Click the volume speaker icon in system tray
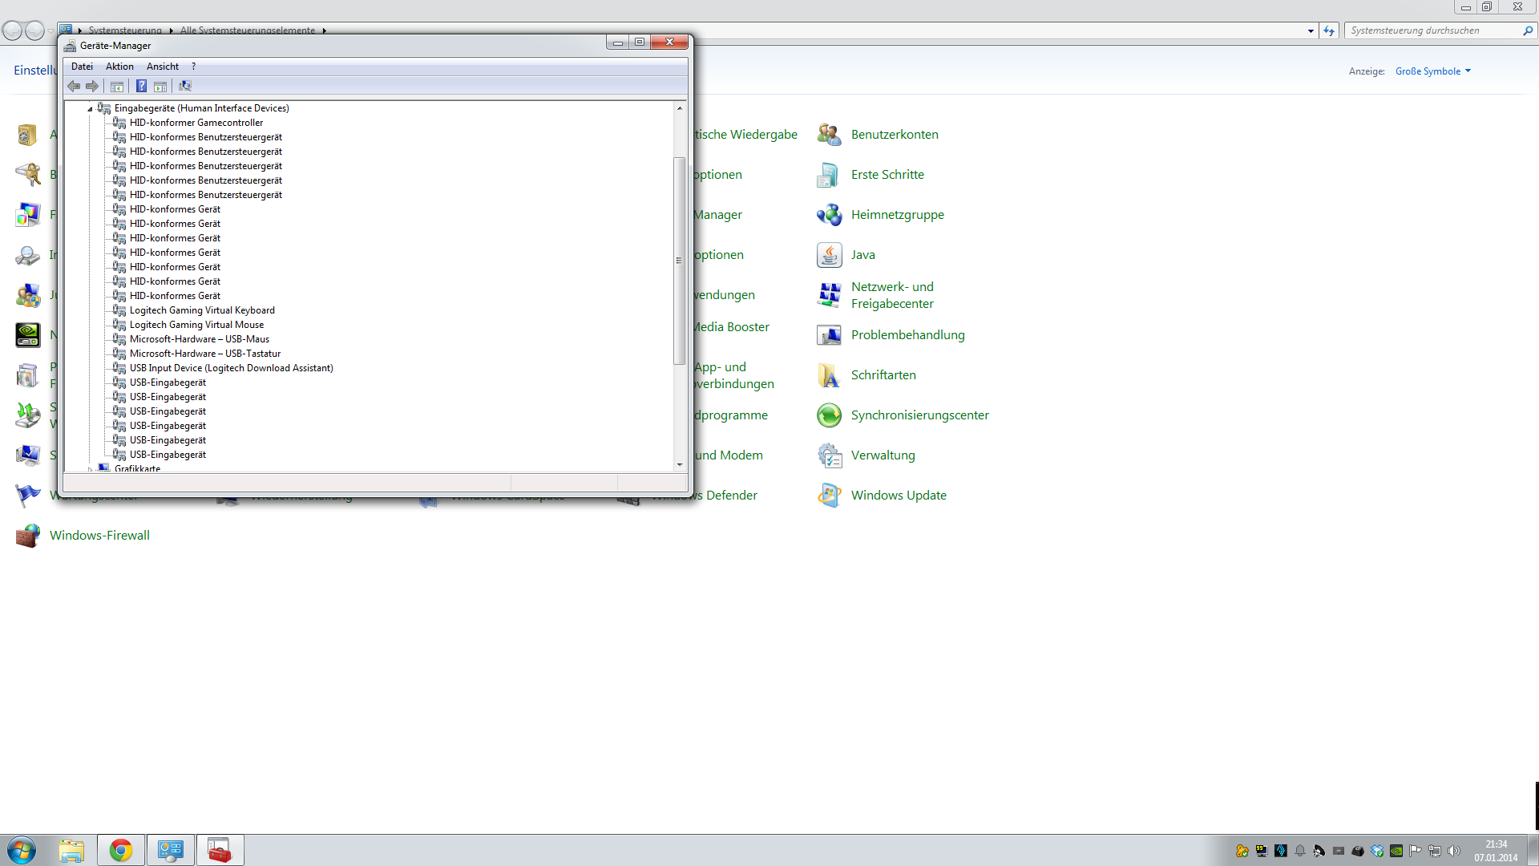Image resolution: width=1539 pixels, height=866 pixels. click(x=1454, y=851)
